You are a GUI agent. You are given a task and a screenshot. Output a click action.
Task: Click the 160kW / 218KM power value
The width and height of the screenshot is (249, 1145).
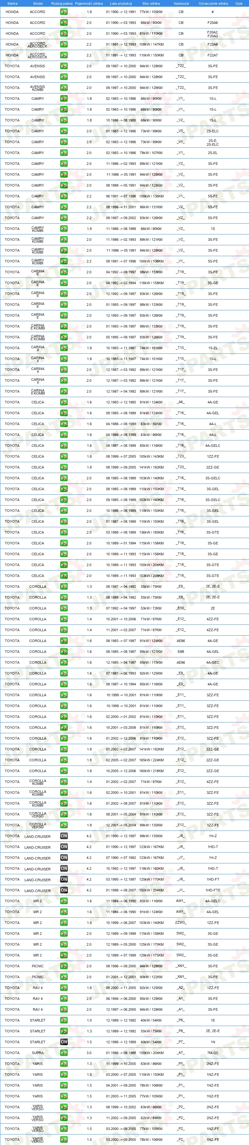(151, 771)
